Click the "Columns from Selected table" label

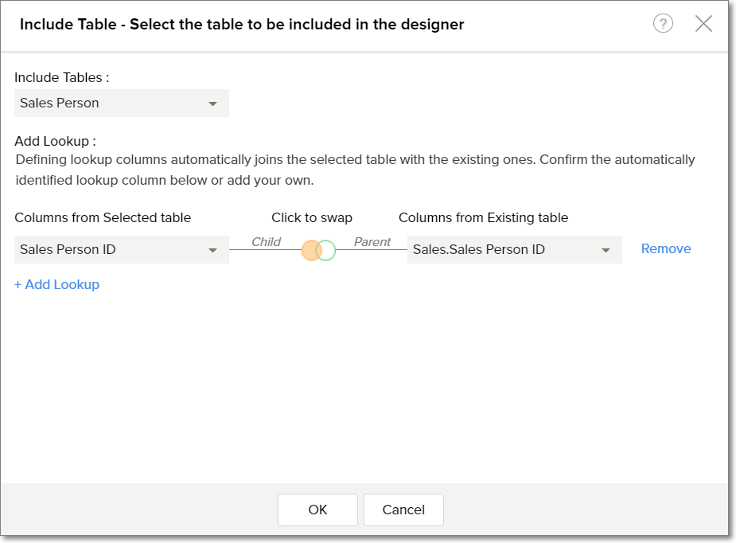(103, 218)
